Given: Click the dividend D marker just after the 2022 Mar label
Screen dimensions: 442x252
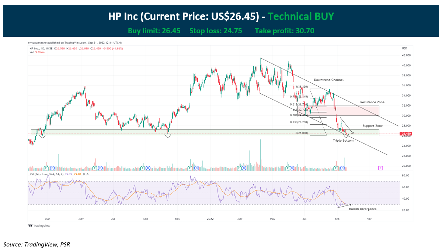Looking at the screenshot, I should coord(244,168).
